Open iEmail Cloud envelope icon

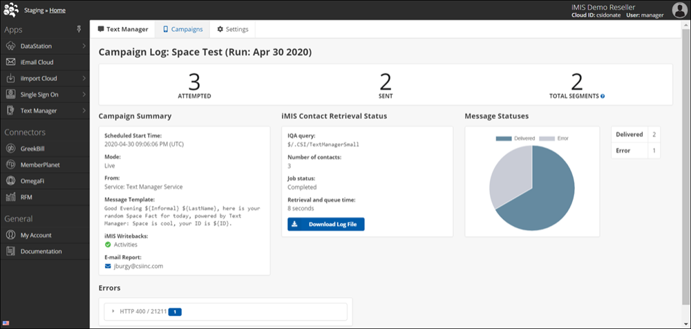pyautogui.click(x=10, y=62)
